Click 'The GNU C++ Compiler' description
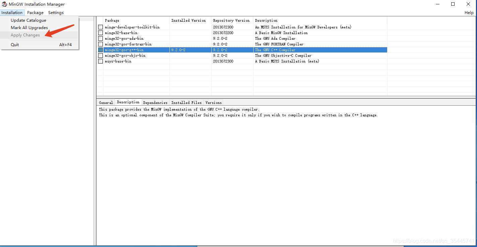Screen dimensions: 477x247 [x=275, y=50]
